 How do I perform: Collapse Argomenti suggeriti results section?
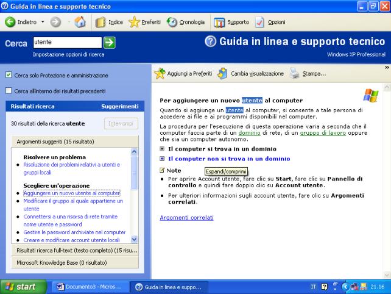pyautogui.click(x=75, y=142)
